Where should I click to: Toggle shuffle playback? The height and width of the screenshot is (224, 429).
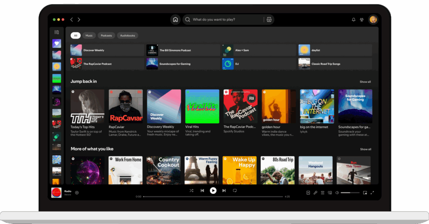[x=191, y=191]
